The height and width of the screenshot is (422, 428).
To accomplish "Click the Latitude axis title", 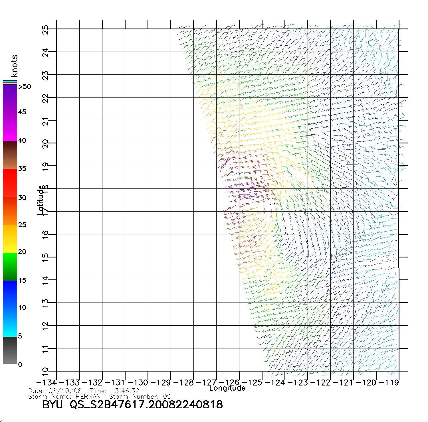I will pos(41,200).
